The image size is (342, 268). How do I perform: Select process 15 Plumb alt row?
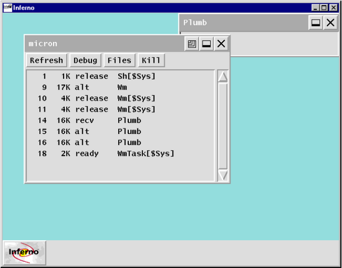120,131
